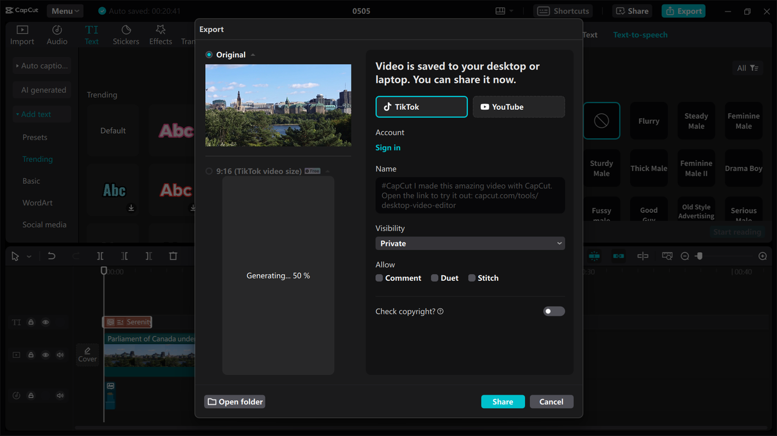Screen dimensions: 777x436
Task: Zoom out the timeline with minus icon
Action: coord(685,256)
